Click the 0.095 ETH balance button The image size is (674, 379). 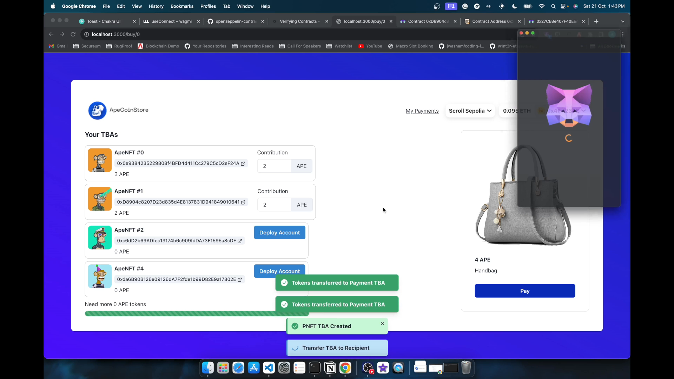coord(517,111)
